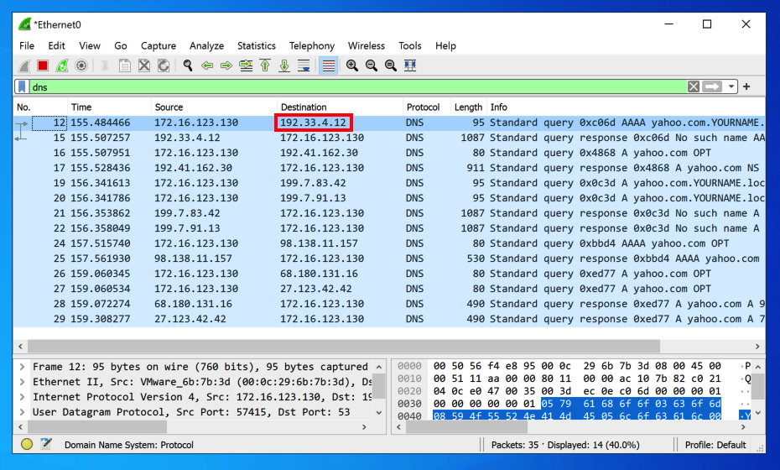Clear the dns display filter

coord(694,86)
